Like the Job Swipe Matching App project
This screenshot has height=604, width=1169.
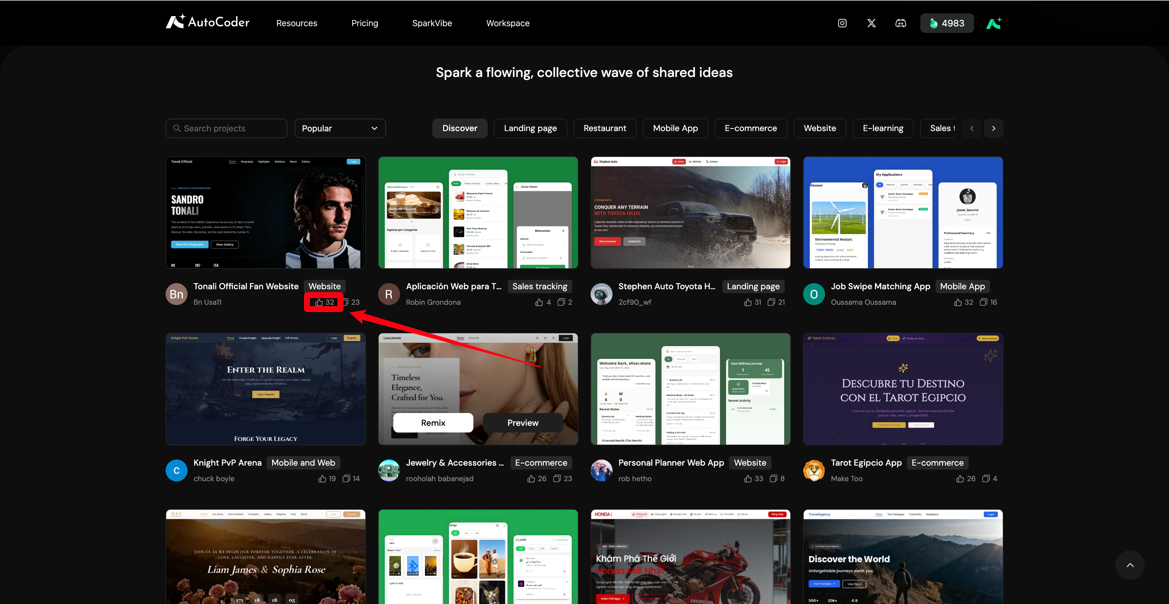pos(958,302)
